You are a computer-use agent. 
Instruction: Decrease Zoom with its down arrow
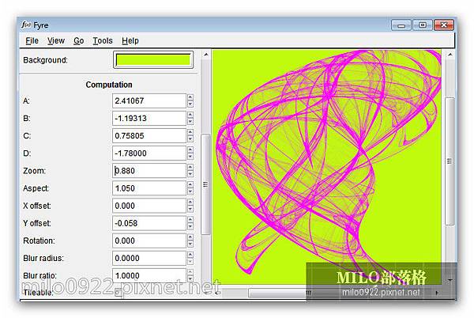[190, 174]
